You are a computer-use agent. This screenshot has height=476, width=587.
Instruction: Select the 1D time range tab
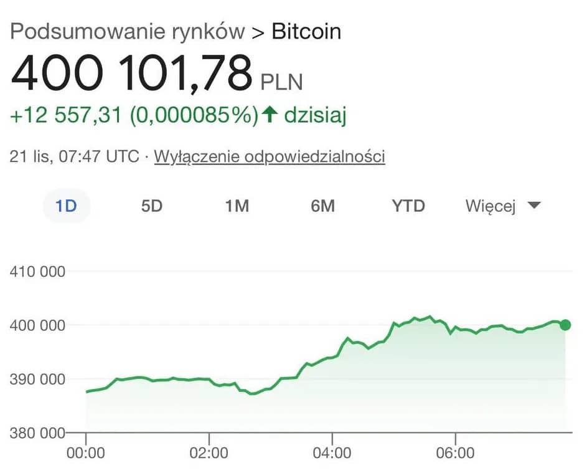click(66, 206)
